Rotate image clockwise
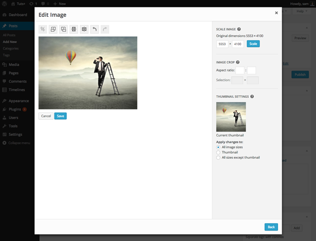 (x=64, y=29)
